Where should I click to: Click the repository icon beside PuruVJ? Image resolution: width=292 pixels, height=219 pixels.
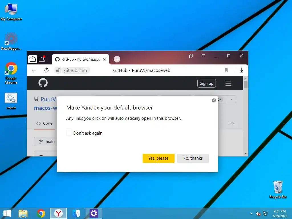36,99
